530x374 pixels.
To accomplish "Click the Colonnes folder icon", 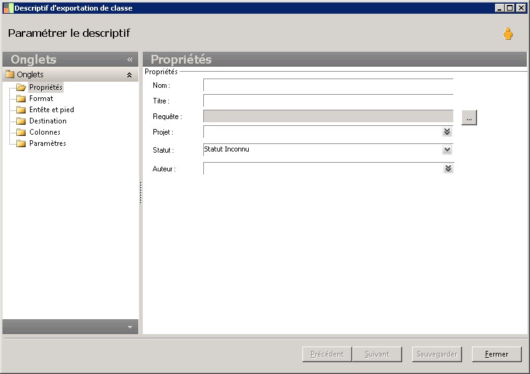I will pos(21,132).
